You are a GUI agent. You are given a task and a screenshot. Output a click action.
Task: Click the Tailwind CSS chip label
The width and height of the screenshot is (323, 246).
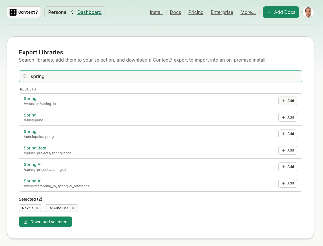pos(59,208)
